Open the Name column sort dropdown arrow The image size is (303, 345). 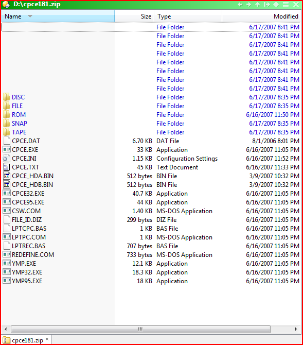30,16
